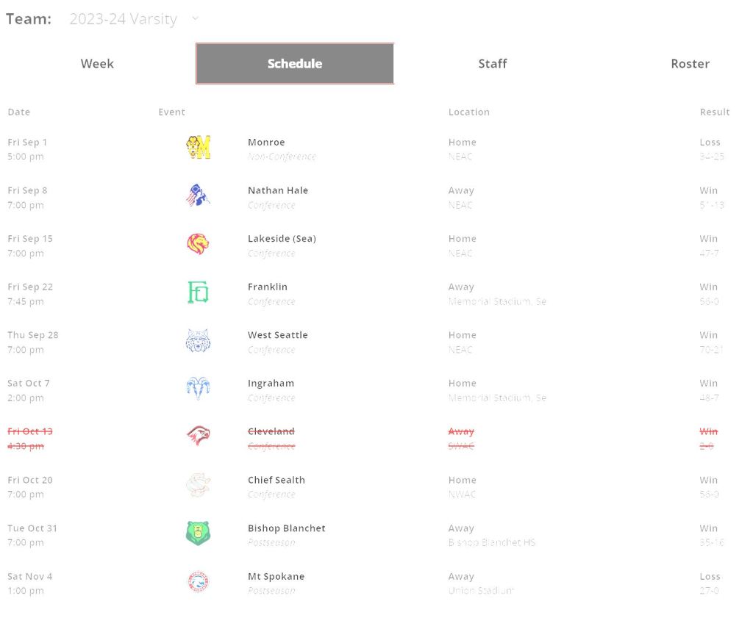This screenshot has height=618, width=753.
Task: Click the Bishop Blanchet opponent name
Action: [286, 528]
